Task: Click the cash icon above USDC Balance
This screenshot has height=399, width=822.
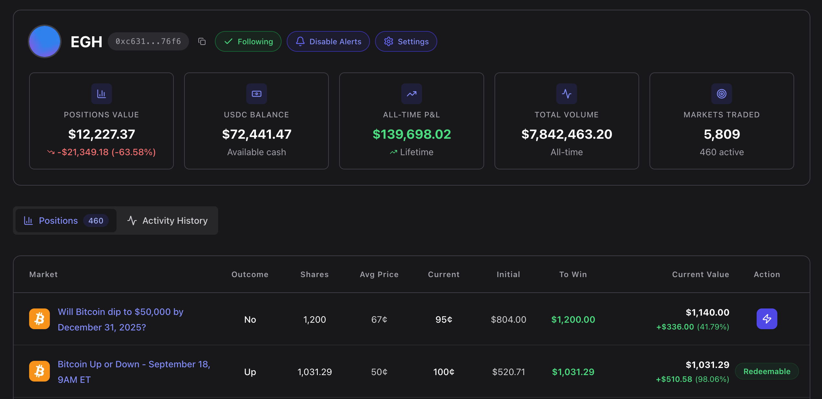Action: coord(256,94)
